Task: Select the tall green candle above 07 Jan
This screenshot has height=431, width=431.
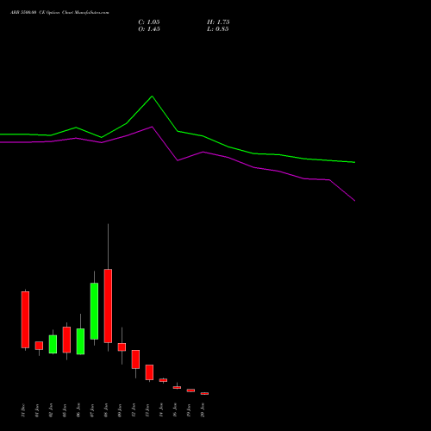Action: [94, 311]
